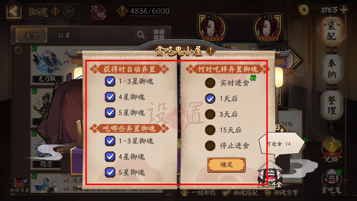
Task: Open the 装配 lantern button
Action: [x=331, y=31]
